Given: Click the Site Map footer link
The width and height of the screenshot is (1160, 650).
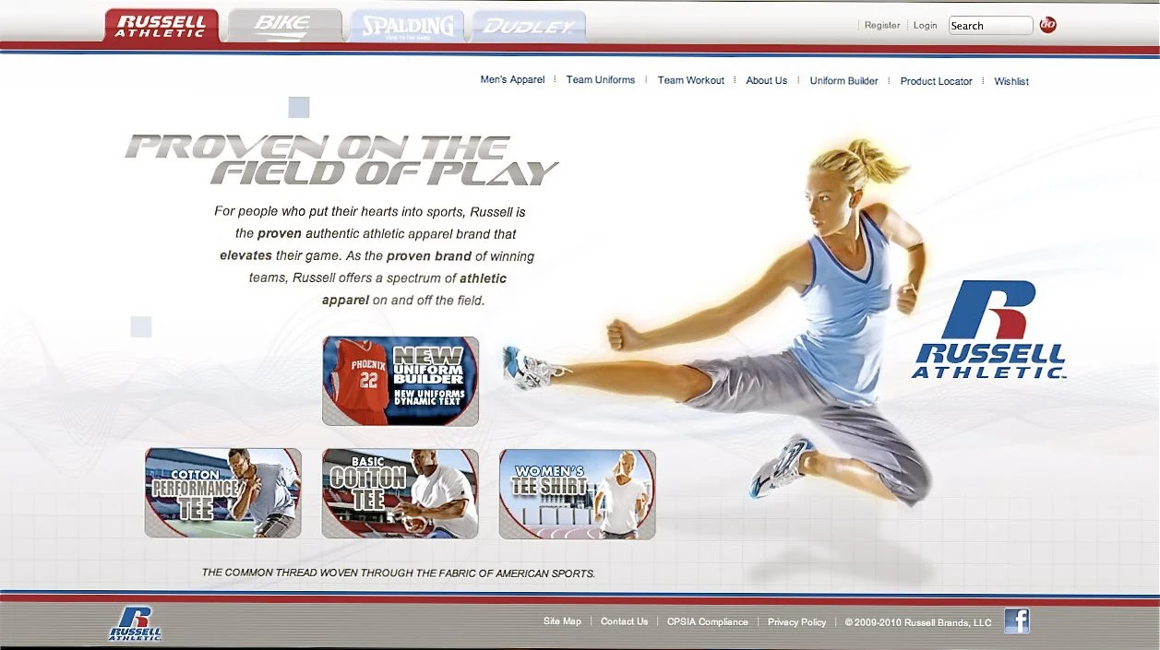Looking at the screenshot, I should 562,621.
